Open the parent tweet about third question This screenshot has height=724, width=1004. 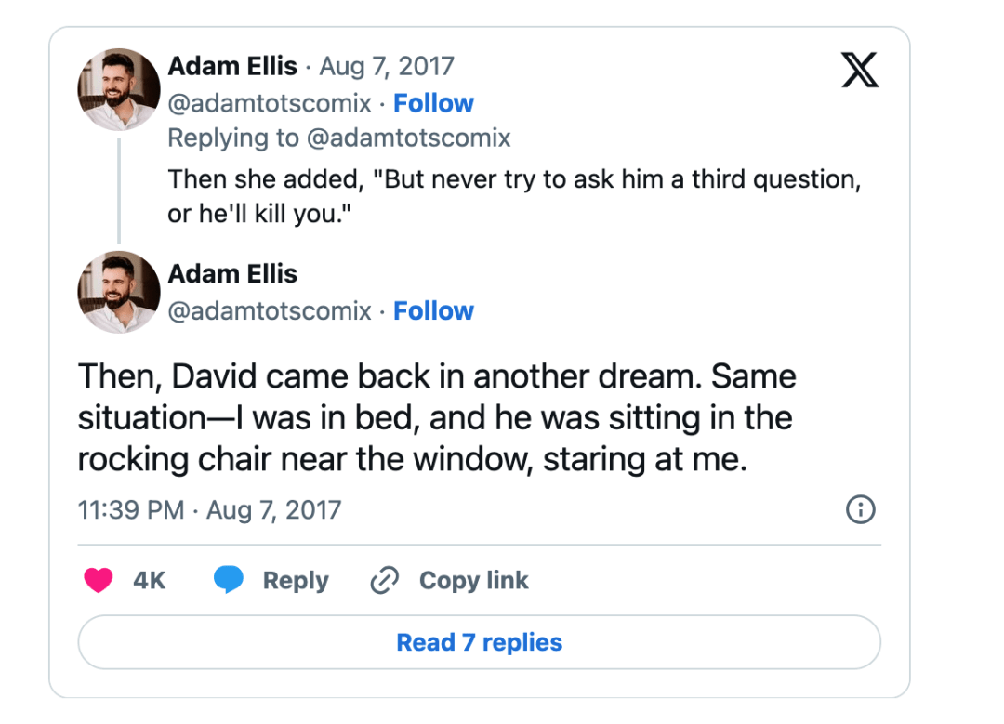(x=513, y=196)
